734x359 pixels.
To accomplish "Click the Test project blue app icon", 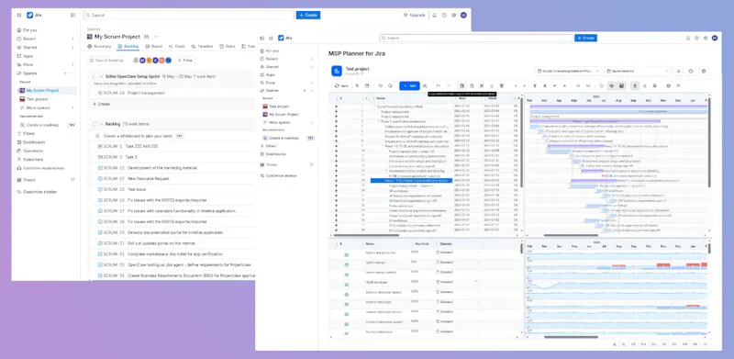I will click(337, 71).
